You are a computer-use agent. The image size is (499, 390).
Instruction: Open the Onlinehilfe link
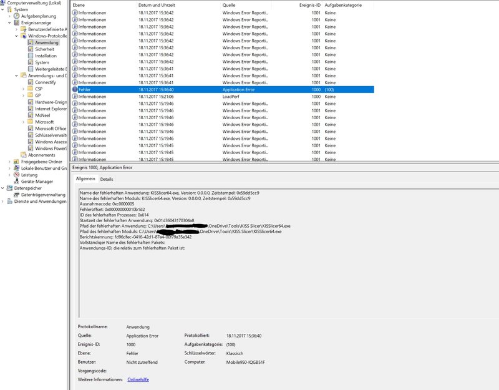pos(138,379)
